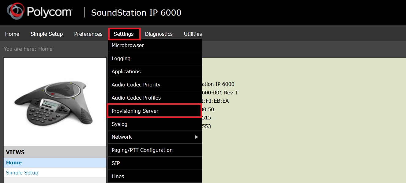Click the Settings menu
Image resolution: width=406 pixels, height=183 pixels.
124,34
